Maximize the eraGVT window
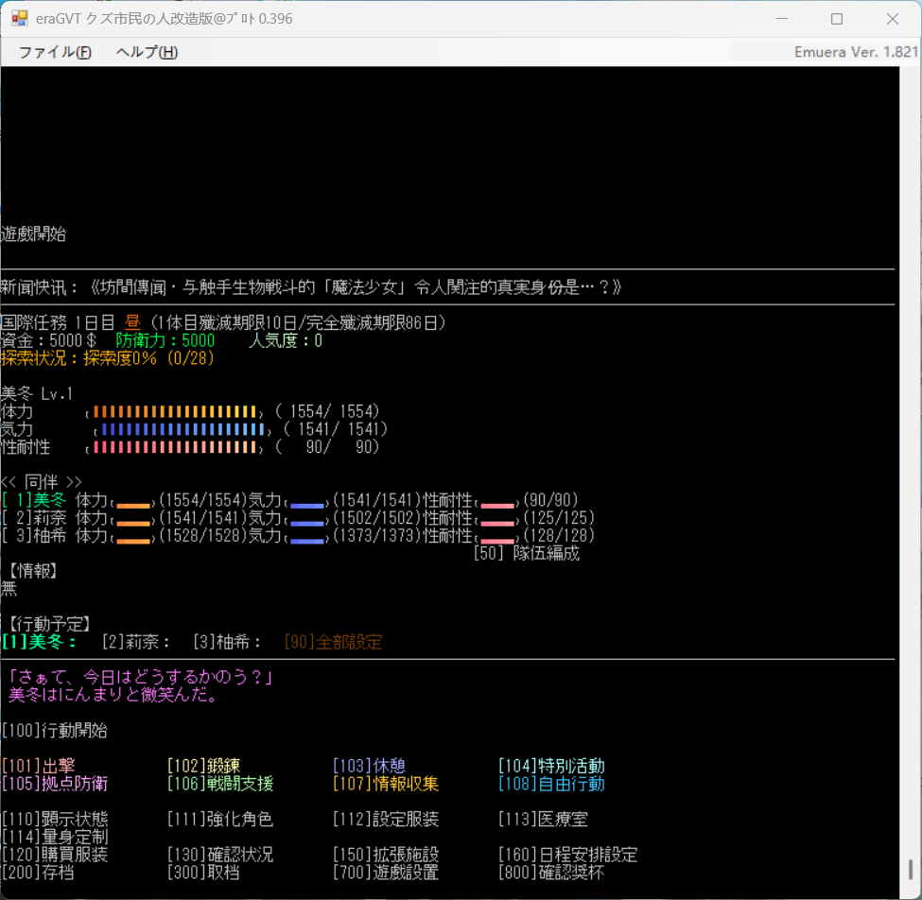The width and height of the screenshot is (922, 900). point(837,19)
